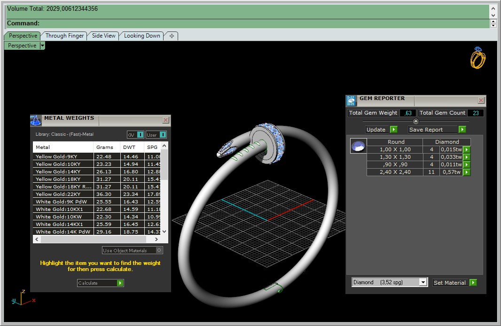Image resolution: width=501 pixels, height=326 pixels.
Task: Click green arrow on 1,30 X 1,30 row
Action: pyautogui.click(x=467, y=157)
